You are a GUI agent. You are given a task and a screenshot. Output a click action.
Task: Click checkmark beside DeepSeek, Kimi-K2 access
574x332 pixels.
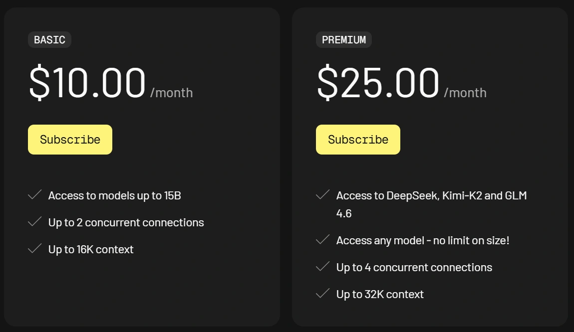(322, 195)
